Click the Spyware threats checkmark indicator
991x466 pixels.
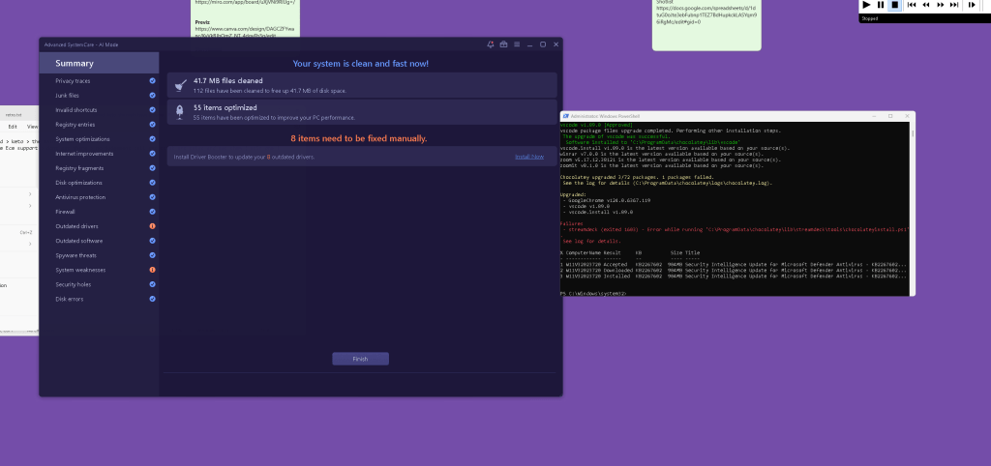[152, 255]
